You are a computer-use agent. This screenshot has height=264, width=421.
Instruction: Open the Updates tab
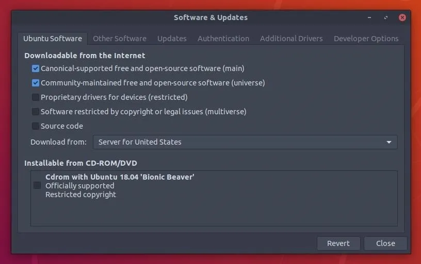point(172,39)
